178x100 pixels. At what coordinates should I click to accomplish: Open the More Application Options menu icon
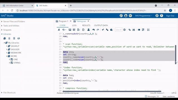click(157, 16)
